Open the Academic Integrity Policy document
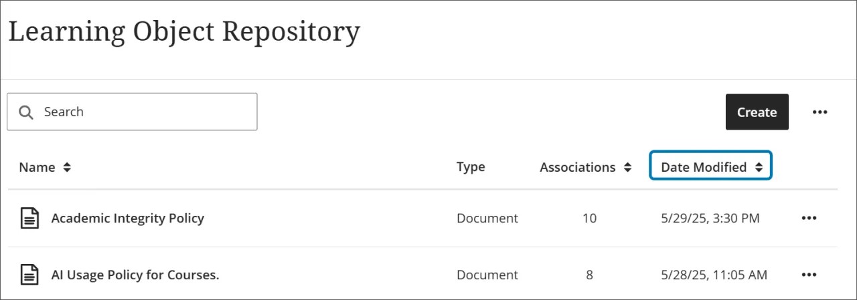This screenshot has width=857, height=300. tap(128, 218)
